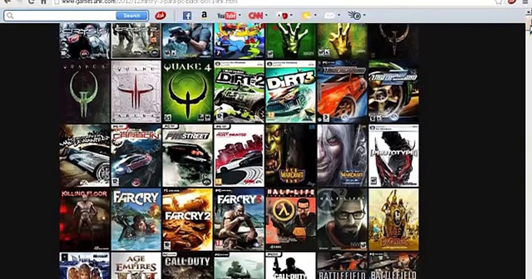Open Need for Speed Underground 2 cover
The height and width of the screenshot is (279, 532).
(x=394, y=92)
